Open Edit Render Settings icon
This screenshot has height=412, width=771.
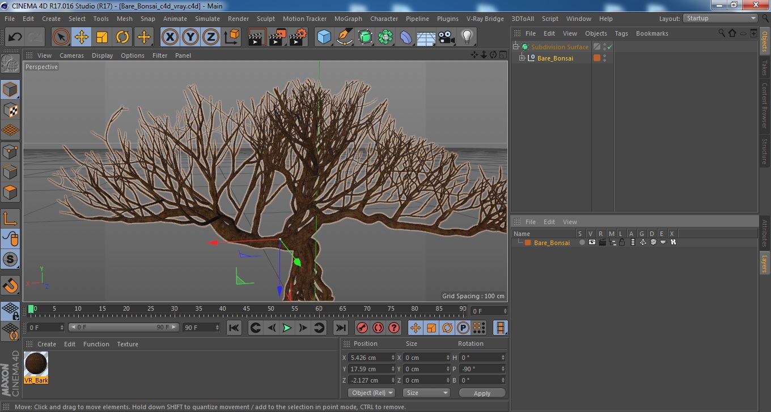(298, 37)
